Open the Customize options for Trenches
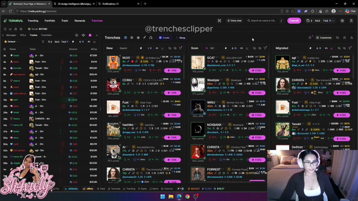358x201 pixels. 324,38
